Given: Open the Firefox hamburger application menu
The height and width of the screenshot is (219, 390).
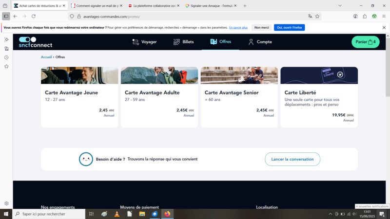Looking at the screenshot, I should [x=384, y=17].
